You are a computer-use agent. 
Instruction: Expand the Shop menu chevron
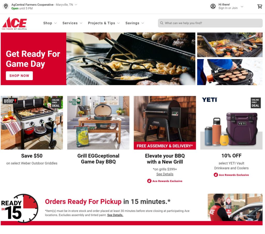(55, 23)
